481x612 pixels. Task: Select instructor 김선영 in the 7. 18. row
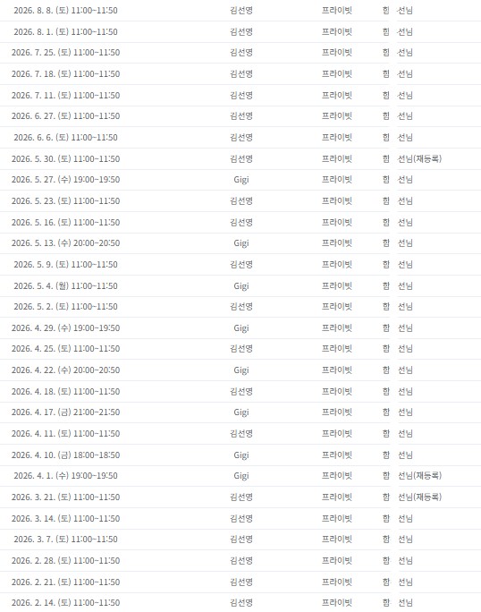(241, 73)
